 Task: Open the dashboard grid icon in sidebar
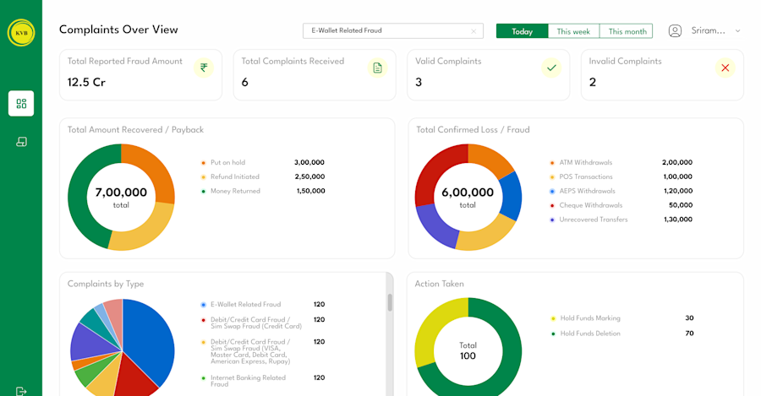[x=21, y=103]
